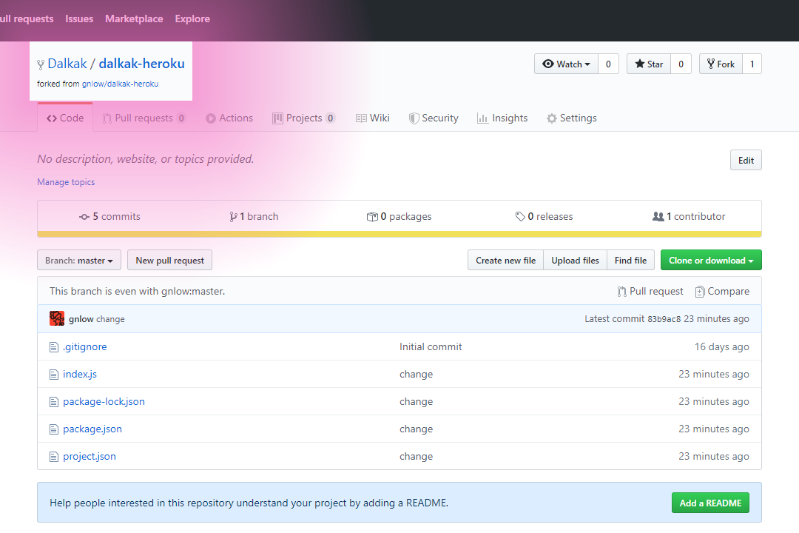Screen dimensions: 799x533
Task: Open the .gitignore file
Action: [x=84, y=347]
